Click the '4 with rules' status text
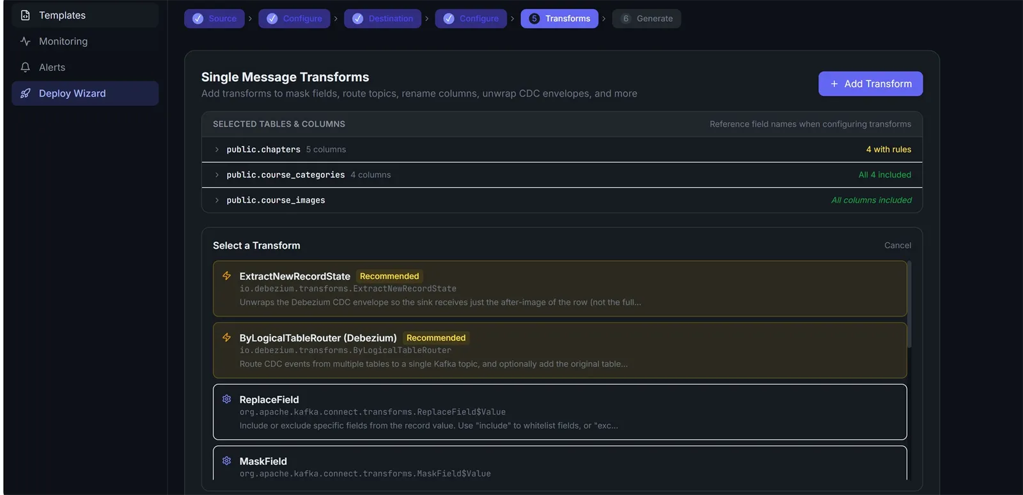The image size is (1023, 495). 889,150
